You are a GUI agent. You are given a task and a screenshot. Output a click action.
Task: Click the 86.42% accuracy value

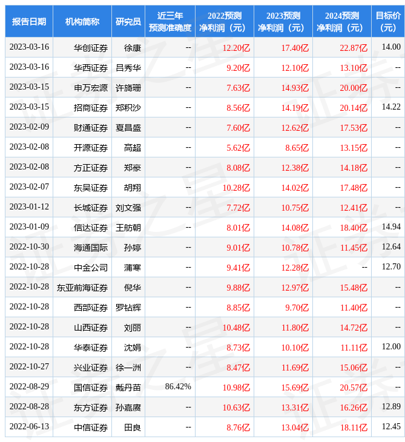pyautogui.click(x=178, y=387)
